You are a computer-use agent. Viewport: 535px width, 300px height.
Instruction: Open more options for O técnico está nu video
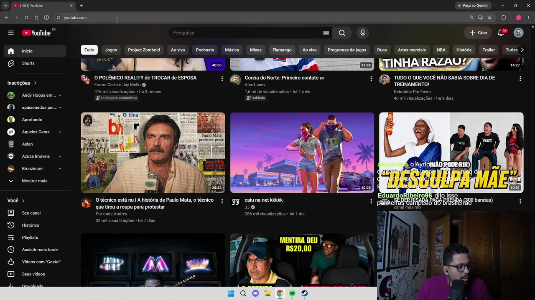click(222, 201)
